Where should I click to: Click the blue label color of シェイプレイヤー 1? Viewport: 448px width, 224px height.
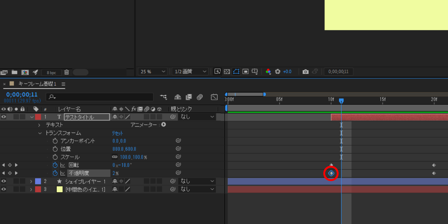click(x=38, y=181)
